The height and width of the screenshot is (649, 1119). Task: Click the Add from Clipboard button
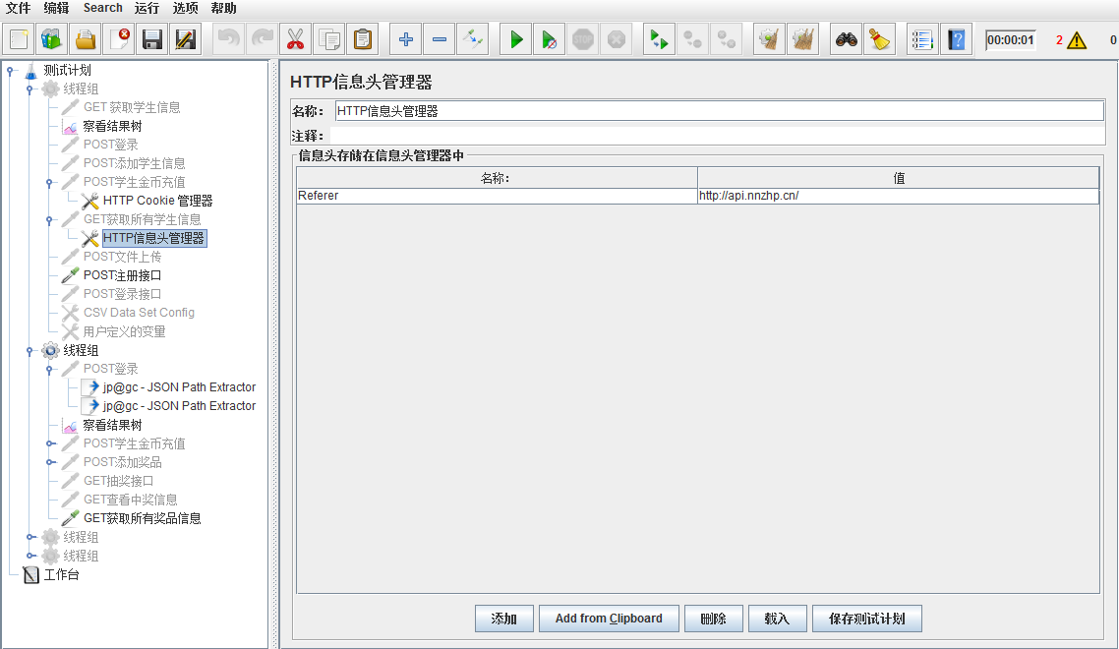click(608, 619)
